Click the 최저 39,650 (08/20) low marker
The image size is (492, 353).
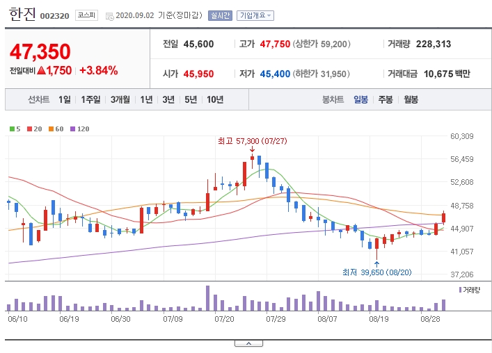pyautogui.click(x=377, y=272)
